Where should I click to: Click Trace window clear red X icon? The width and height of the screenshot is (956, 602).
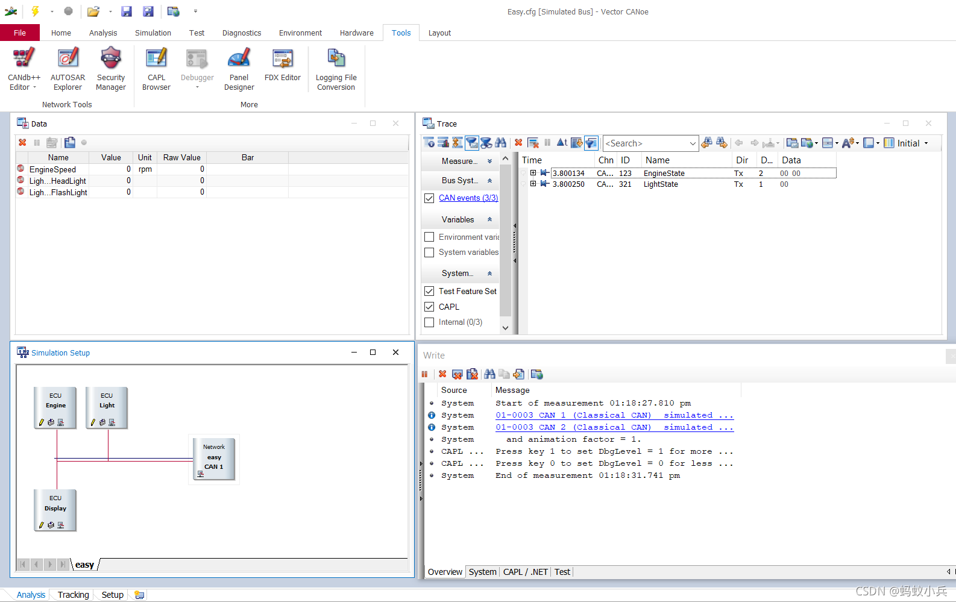point(518,143)
